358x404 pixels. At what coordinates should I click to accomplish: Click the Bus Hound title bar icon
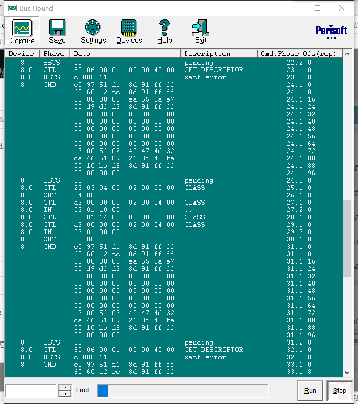pyautogui.click(x=13, y=8)
